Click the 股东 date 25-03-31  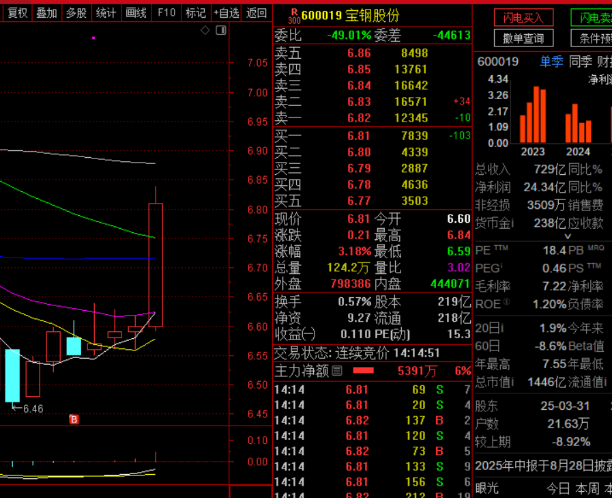click(565, 406)
